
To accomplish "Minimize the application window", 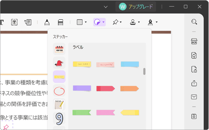I will (172, 6).
